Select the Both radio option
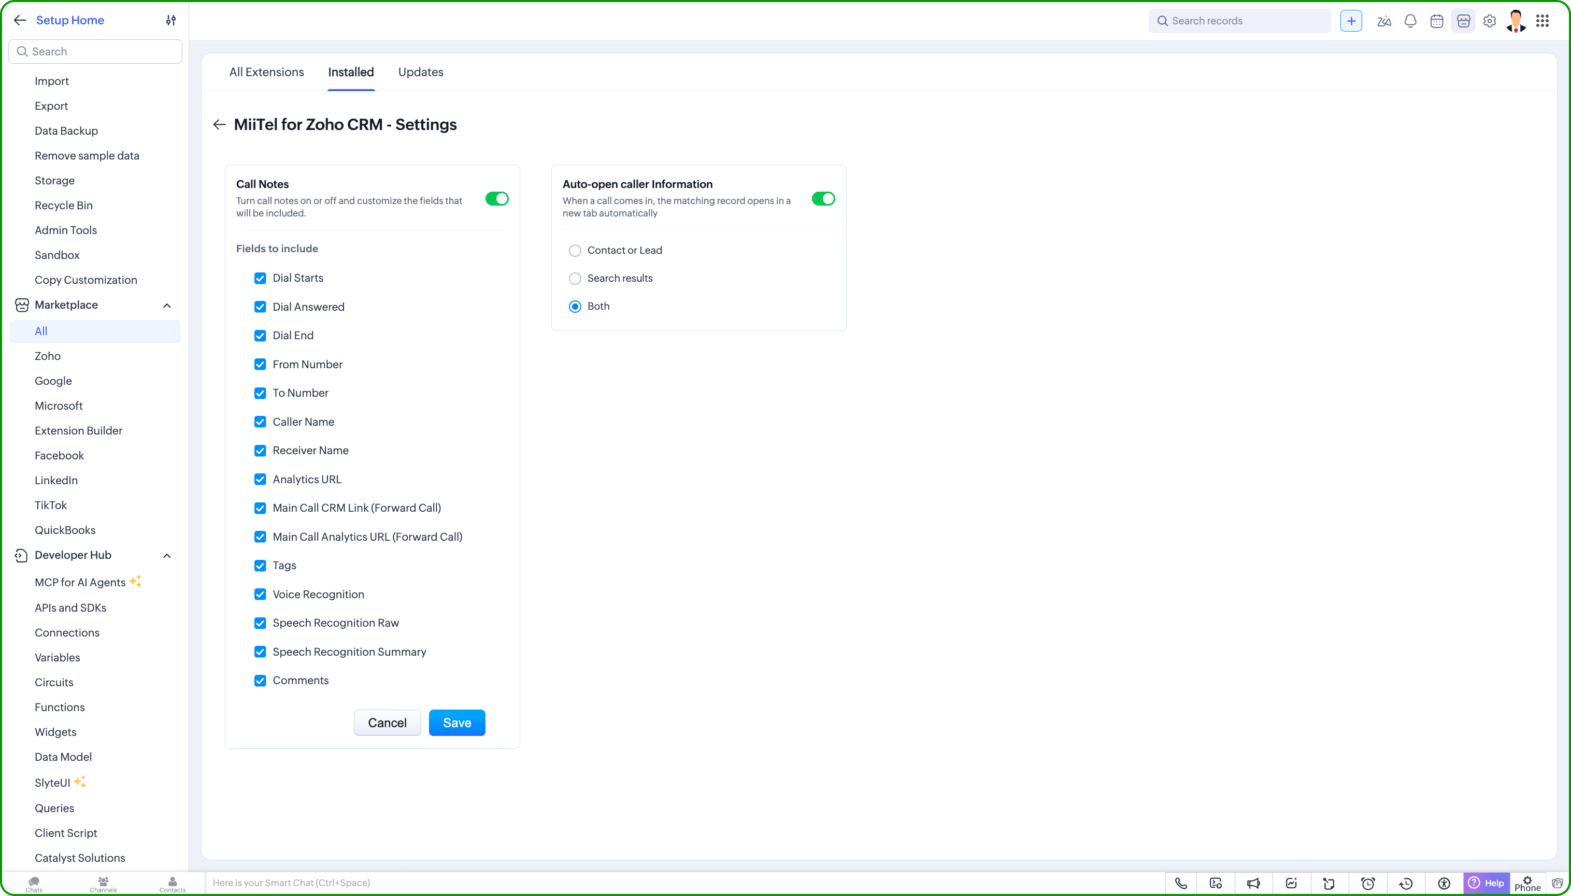1571x896 pixels. coord(575,307)
